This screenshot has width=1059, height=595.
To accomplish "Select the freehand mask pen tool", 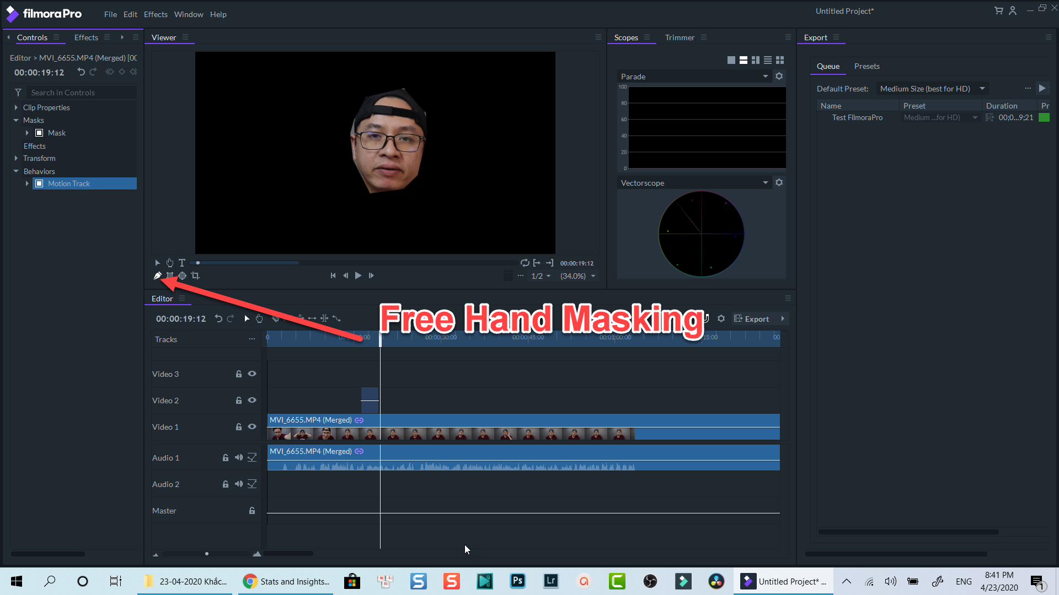I will 157,275.
